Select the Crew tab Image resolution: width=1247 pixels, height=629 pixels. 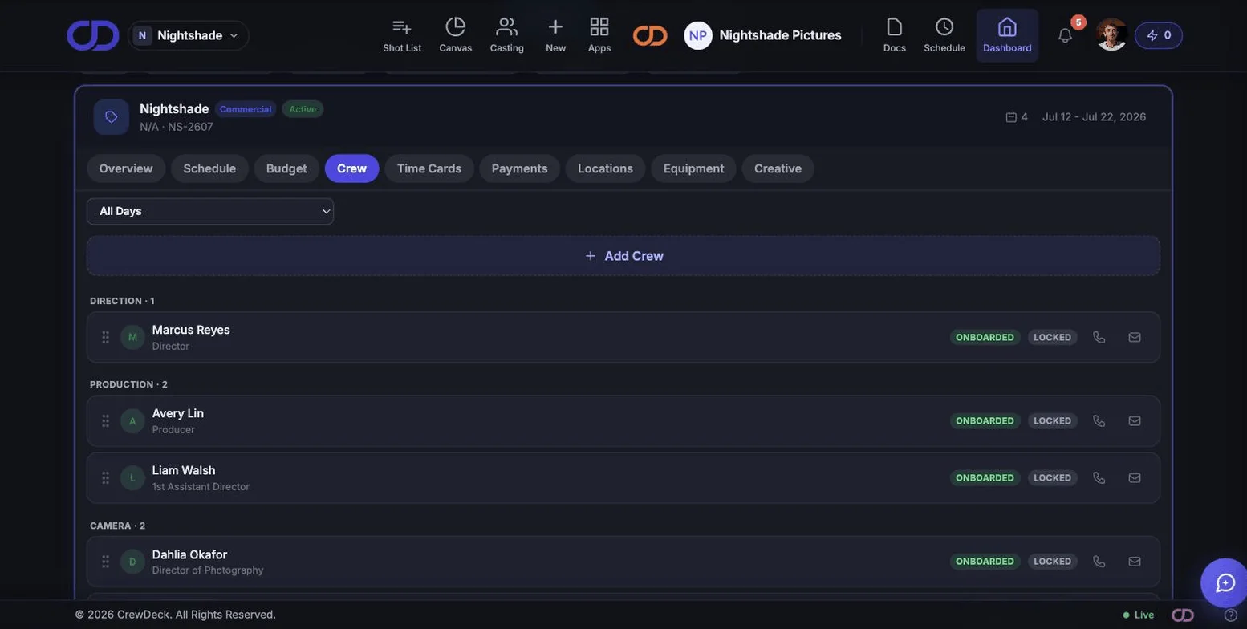351,168
